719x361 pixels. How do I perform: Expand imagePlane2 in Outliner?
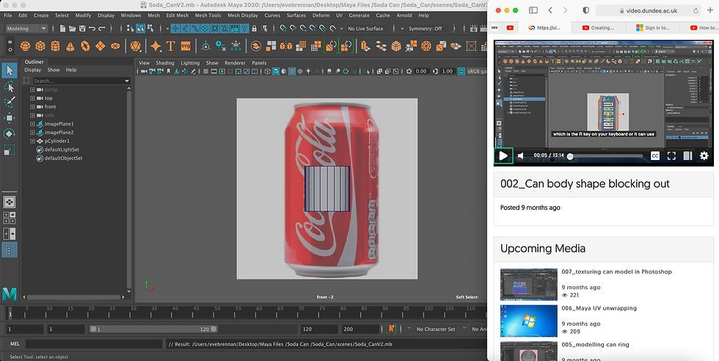click(32, 133)
